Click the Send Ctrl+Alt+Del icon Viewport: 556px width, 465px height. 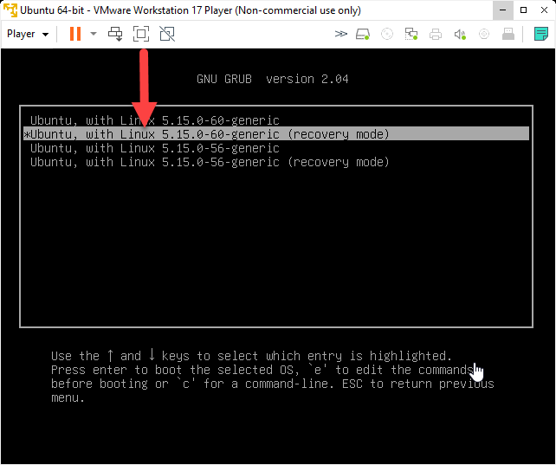click(x=115, y=34)
